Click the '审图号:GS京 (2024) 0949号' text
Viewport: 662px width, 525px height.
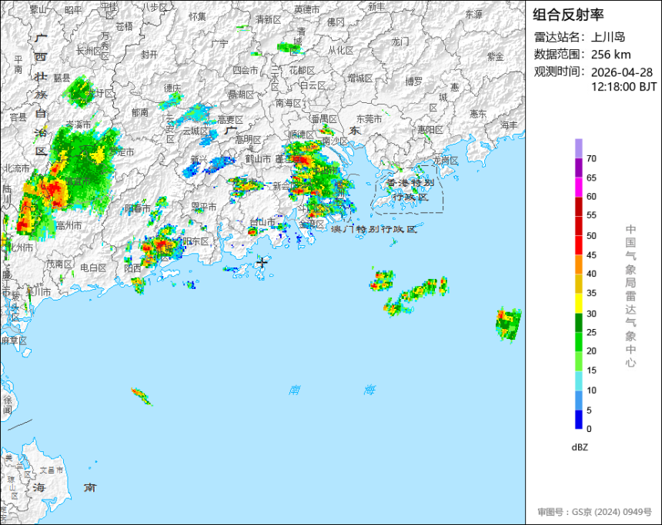click(594, 512)
